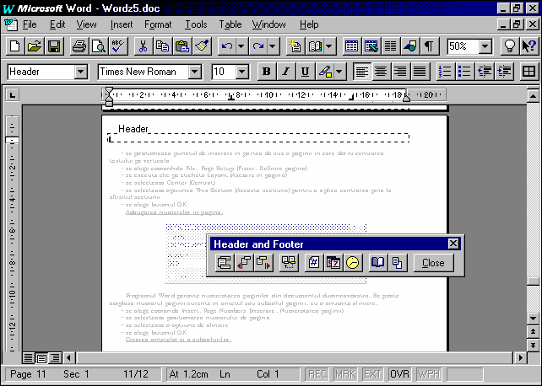Open the Columns layout icon
Image resolution: width=542 pixels, height=386 pixels.
coord(391,46)
